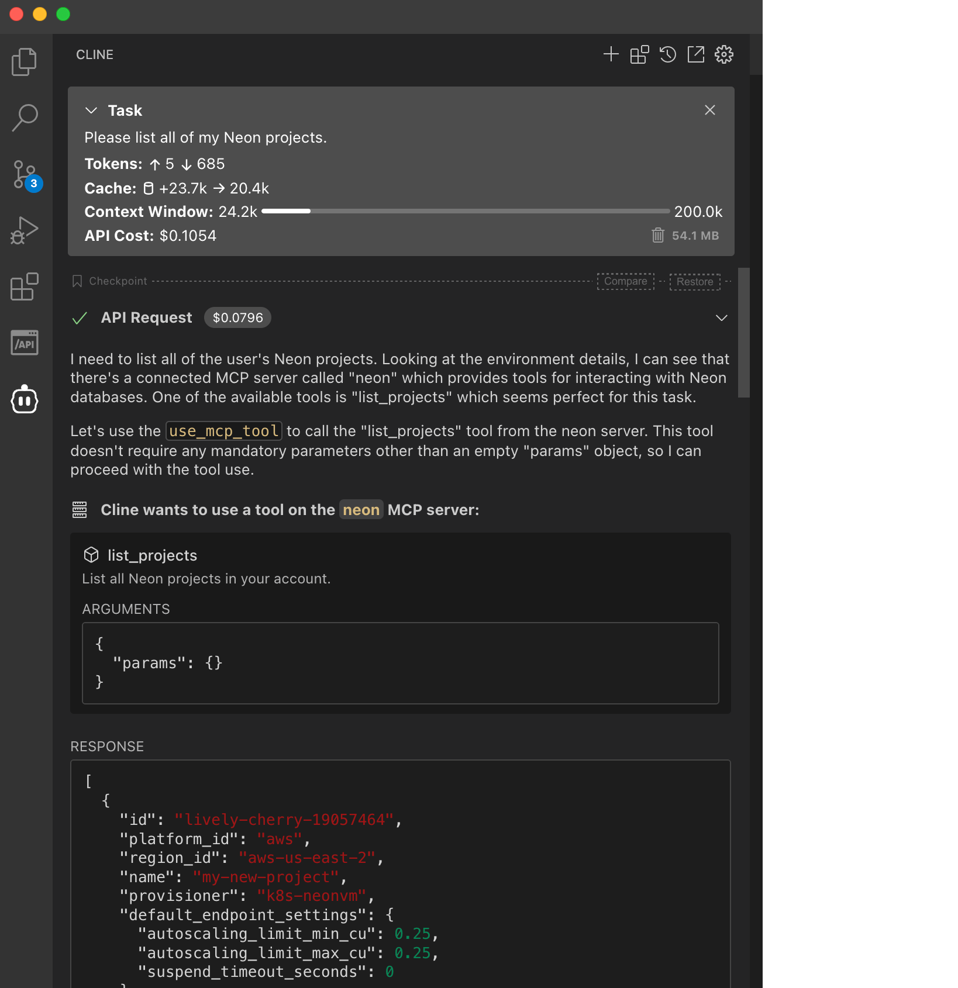Viewport: 958px width, 988px height.
Task: Collapse the Task section
Action: [91, 110]
